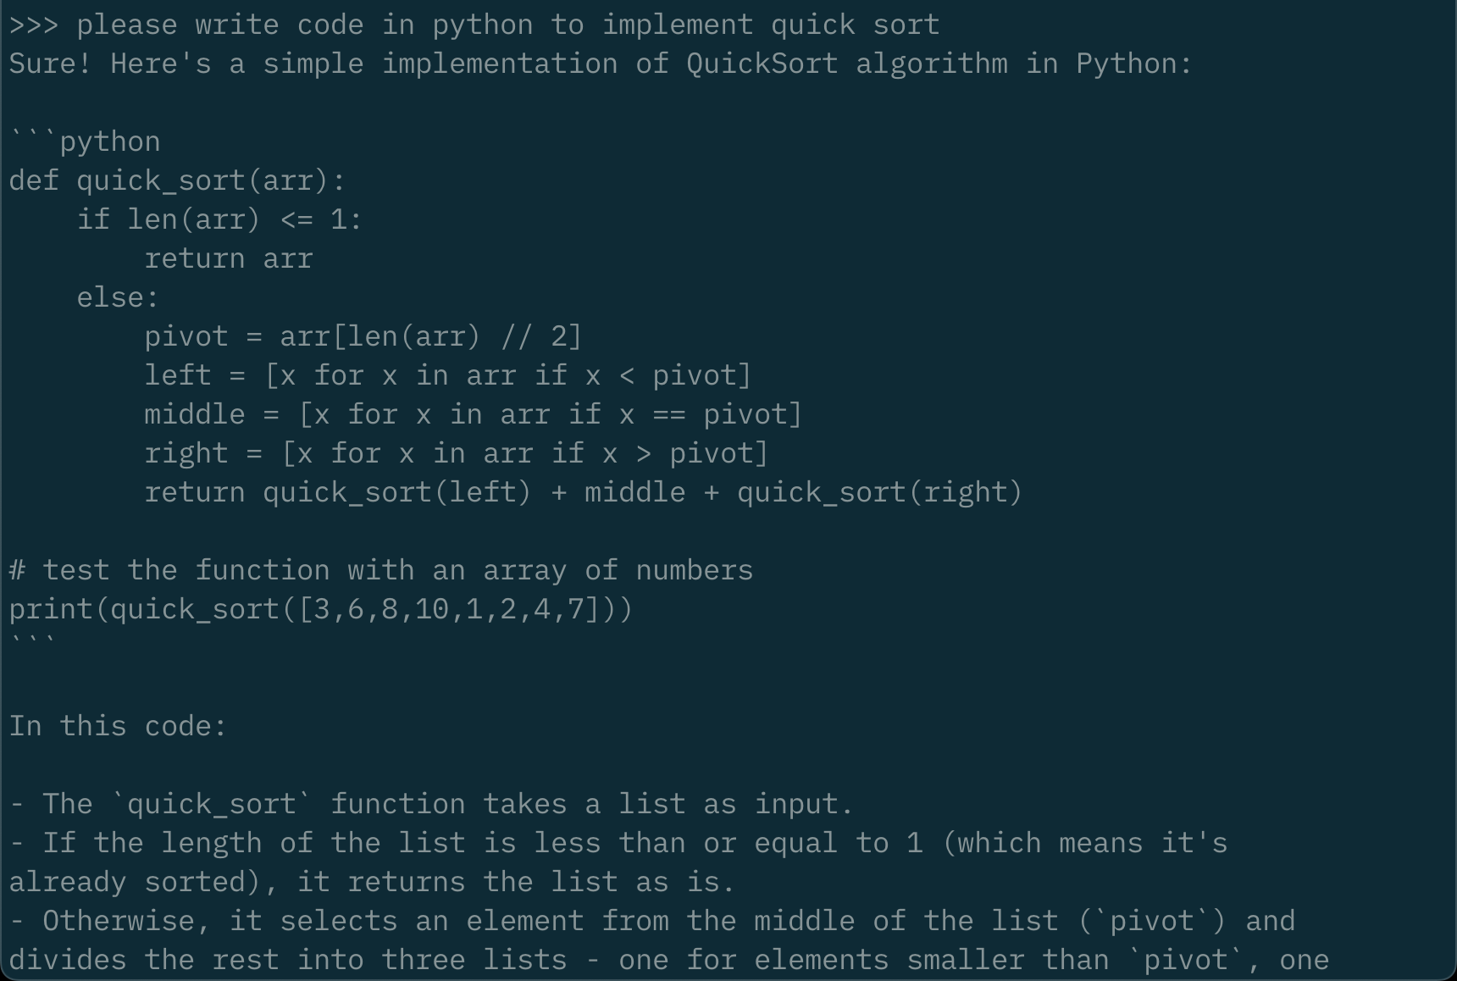Click the opening ```python code fence

click(85, 141)
